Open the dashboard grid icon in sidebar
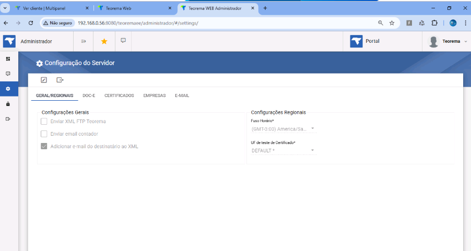The width and height of the screenshot is (471, 251). pos(8,59)
